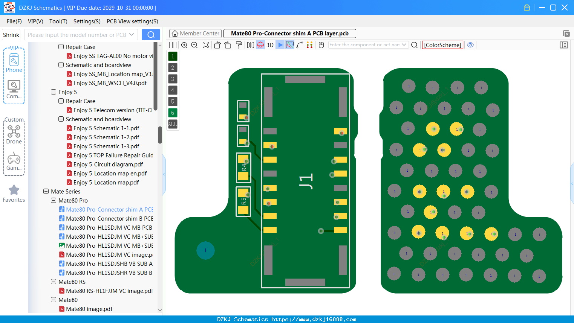Click the split view toolbar icon
The width and height of the screenshot is (574, 323).
click(173, 45)
